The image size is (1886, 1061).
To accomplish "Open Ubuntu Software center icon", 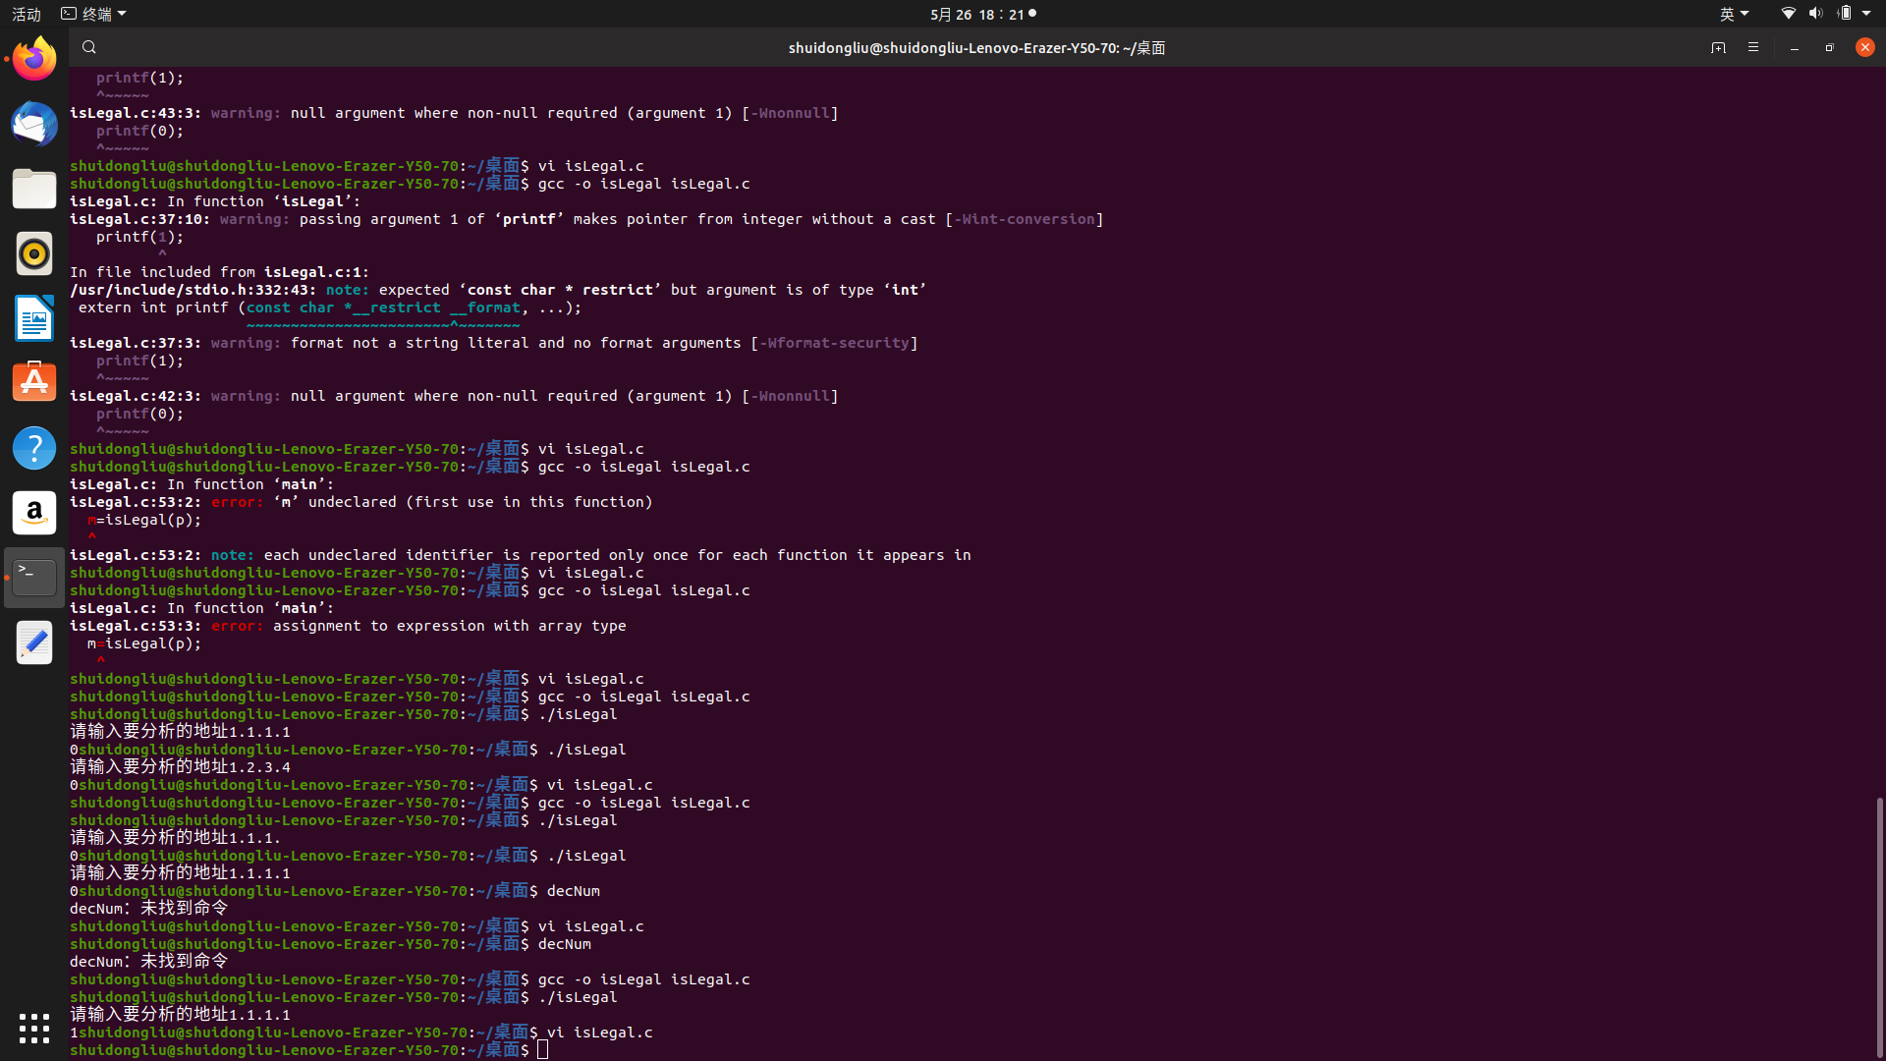I will (34, 383).
